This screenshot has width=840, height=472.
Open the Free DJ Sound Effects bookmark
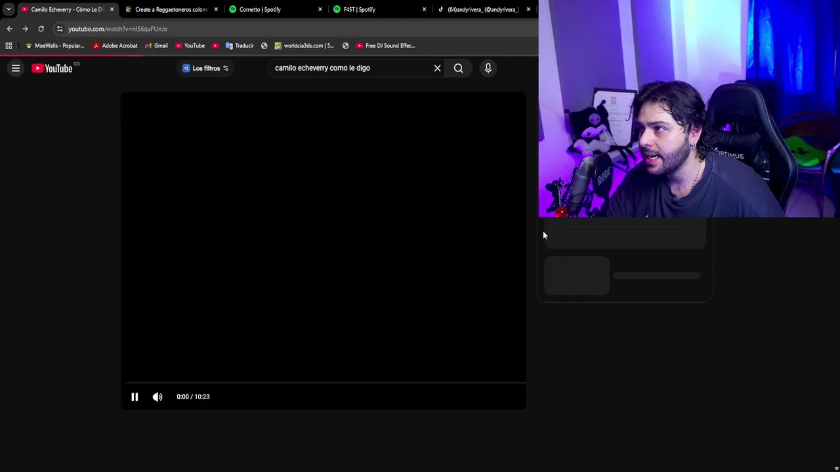point(385,46)
